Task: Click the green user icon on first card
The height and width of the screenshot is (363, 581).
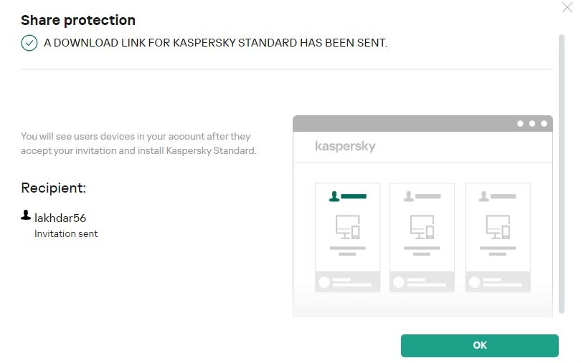Action: pos(334,195)
